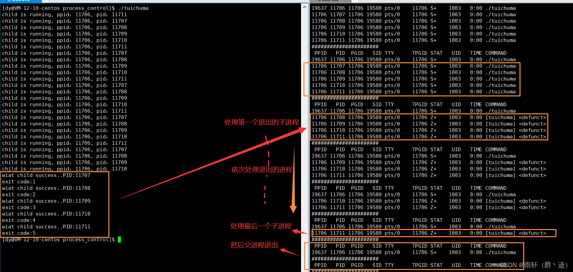The image size is (573, 272).
Task: Click the 'exit code:2' output line
Action: (19, 195)
